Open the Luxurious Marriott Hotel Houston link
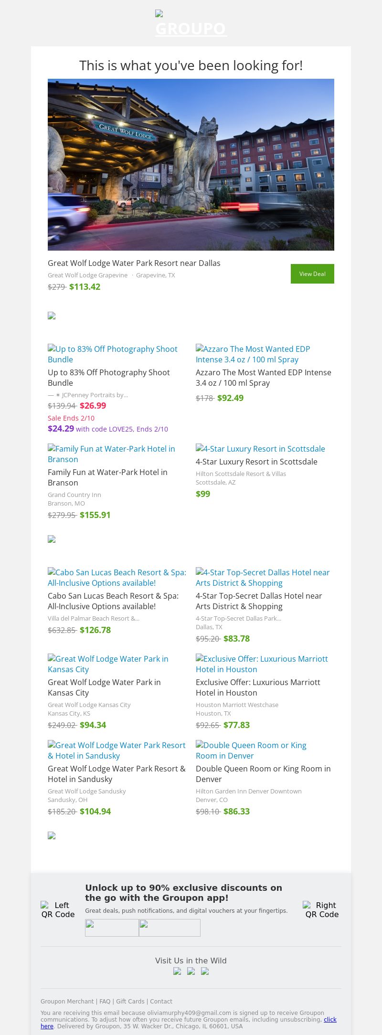Image resolution: width=382 pixels, height=1035 pixels. (x=262, y=664)
